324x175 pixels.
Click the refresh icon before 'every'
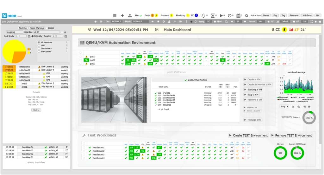click(196, 21)
